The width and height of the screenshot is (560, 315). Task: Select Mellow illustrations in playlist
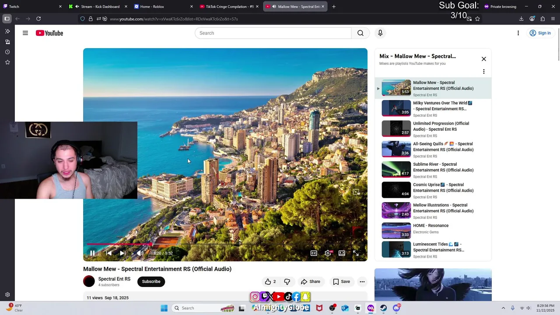[433, 210]
